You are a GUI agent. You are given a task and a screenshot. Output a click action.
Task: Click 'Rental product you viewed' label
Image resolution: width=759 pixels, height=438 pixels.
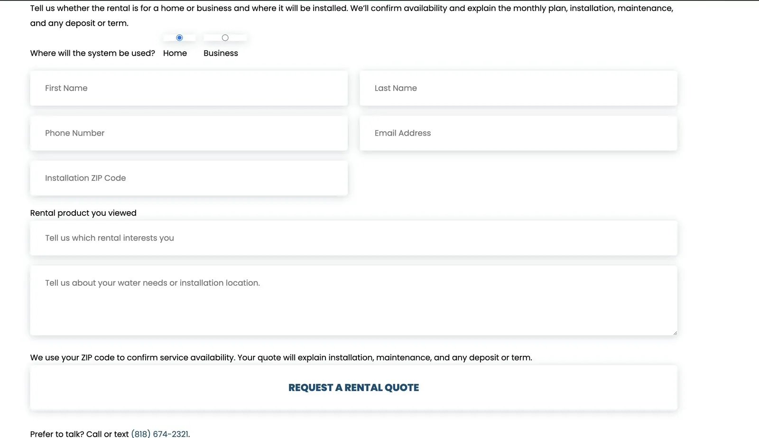pos(83,213)
